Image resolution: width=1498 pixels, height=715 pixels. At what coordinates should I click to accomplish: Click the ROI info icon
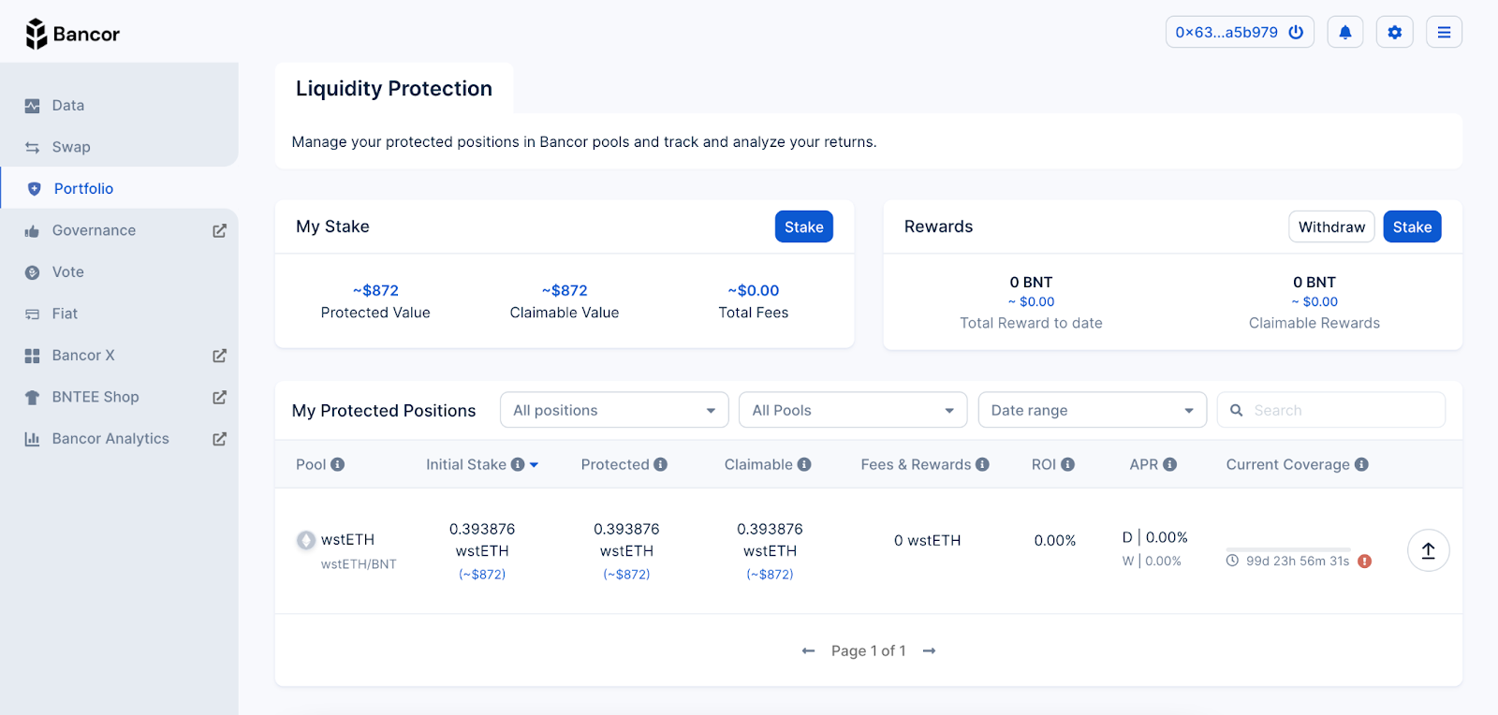pyautogui.click(x=1068, y=464)
